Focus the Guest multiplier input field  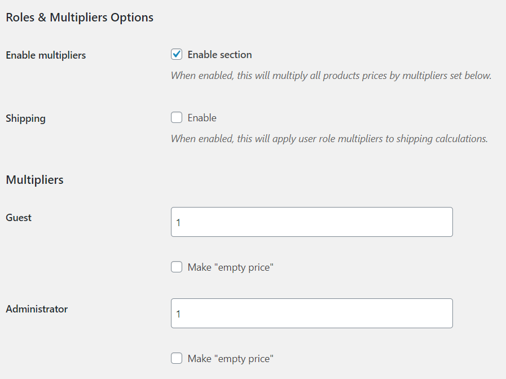(312, 222)
